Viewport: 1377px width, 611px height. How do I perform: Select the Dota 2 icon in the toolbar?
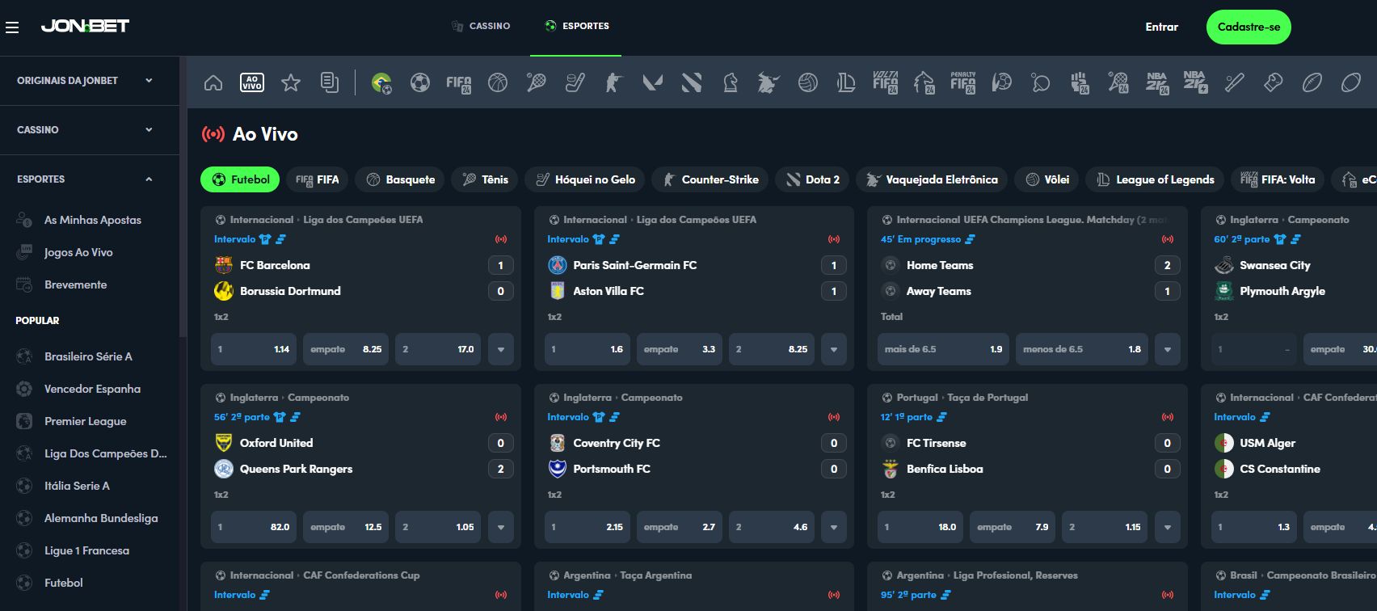click(x=692, y=82)
